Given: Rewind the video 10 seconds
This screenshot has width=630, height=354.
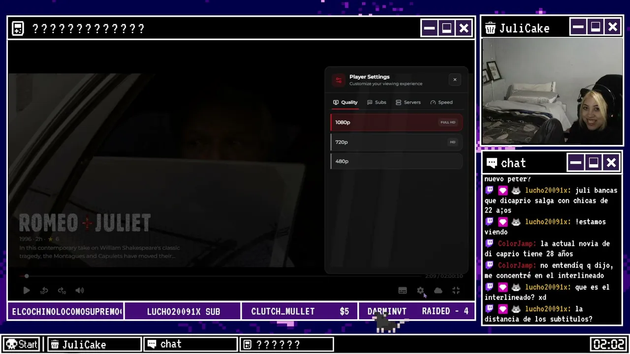Looking at the screenshot, I should point(44,291).
